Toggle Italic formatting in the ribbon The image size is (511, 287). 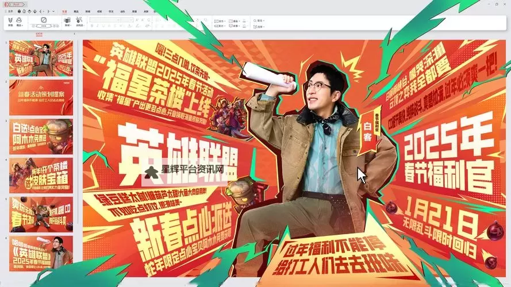(x=98, y=26)
